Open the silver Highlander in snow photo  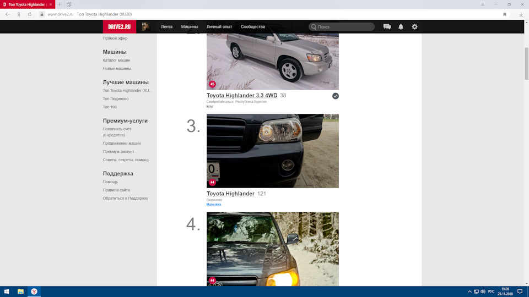tap(273, 61)
